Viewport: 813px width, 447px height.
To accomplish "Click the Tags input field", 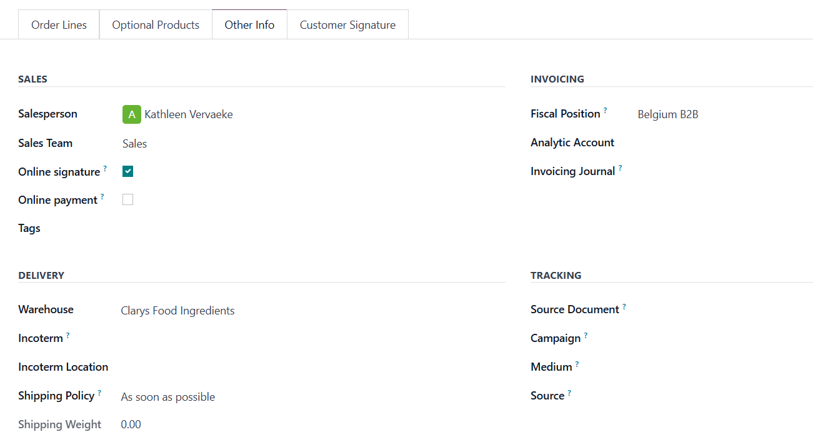I will coord(250,229).
